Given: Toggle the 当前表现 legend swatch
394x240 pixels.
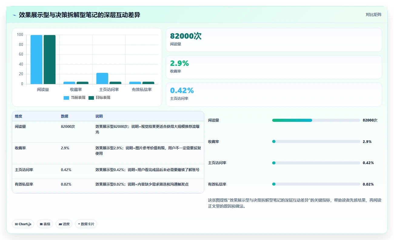Looking at the screenshot, I should [x=66, y=98].
